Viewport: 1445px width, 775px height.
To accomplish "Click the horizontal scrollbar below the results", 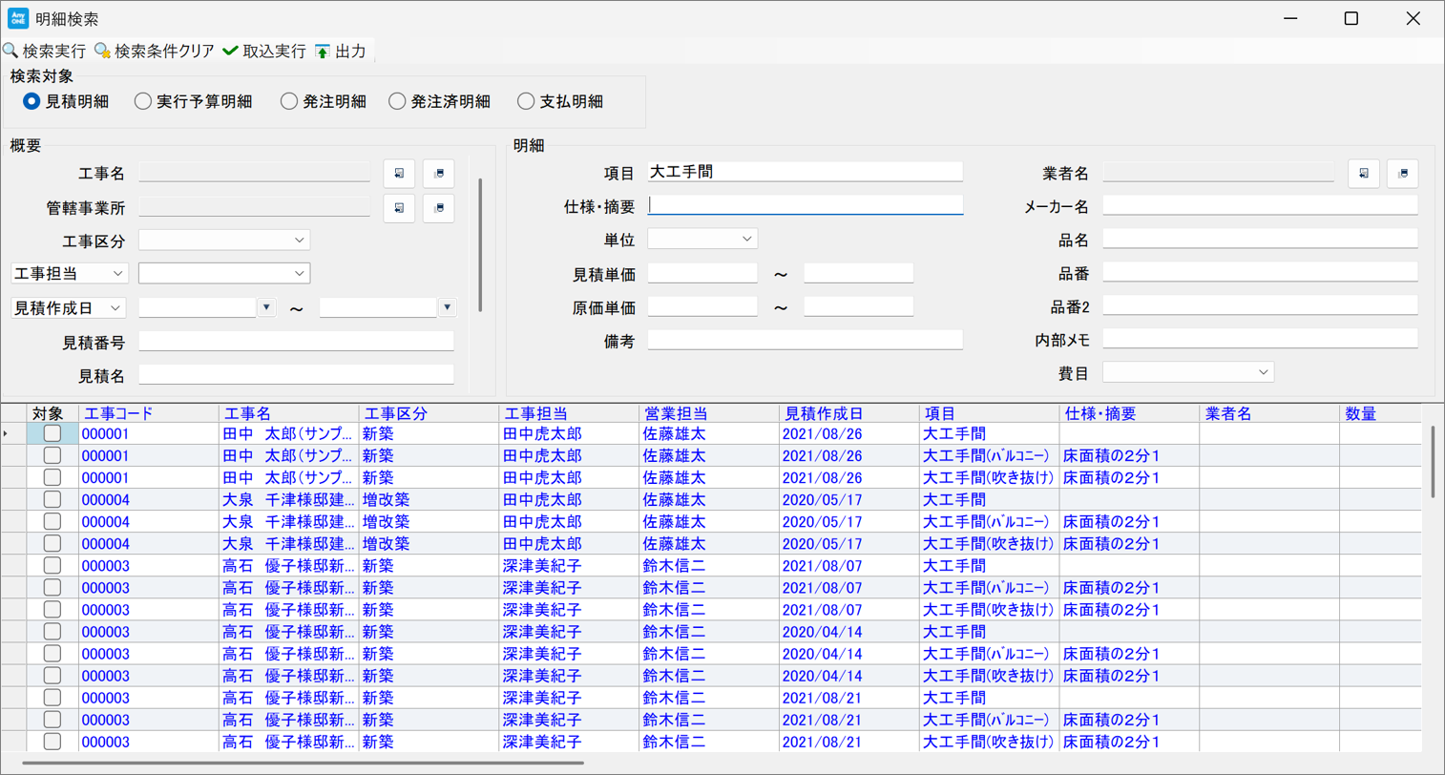I will click(x=304, y=763).
